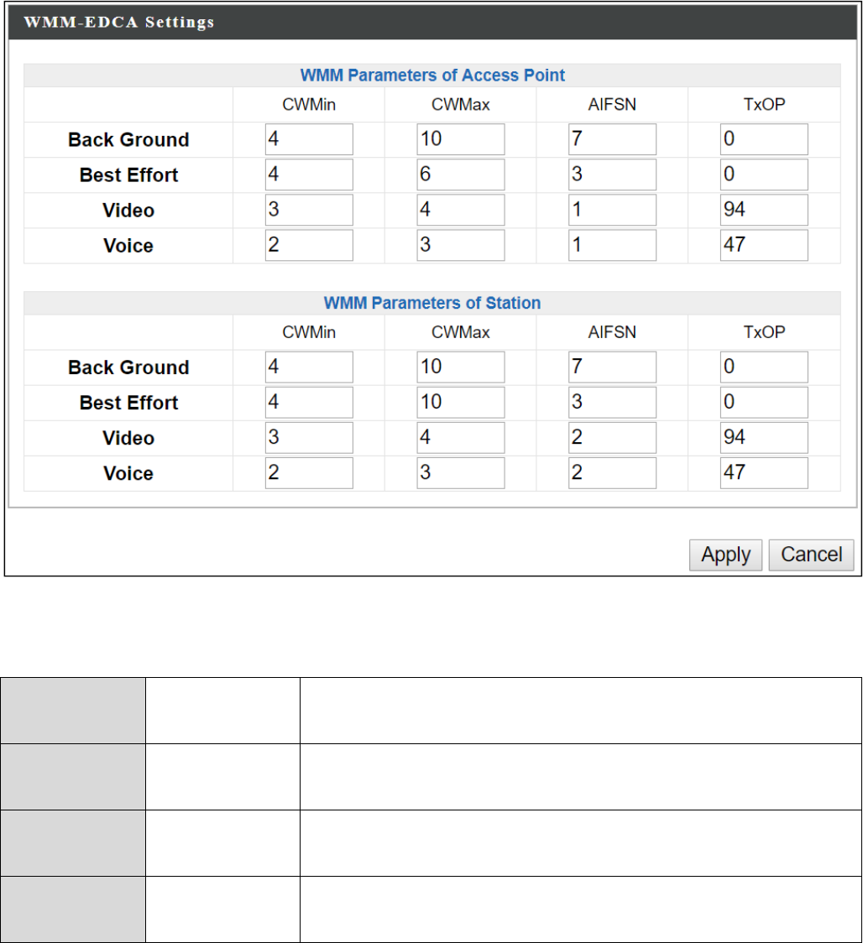Click the Cancel button
The height and width of the screenshot is (943, 863).
(x=811, y=555)
